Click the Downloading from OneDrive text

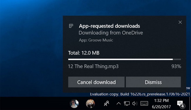click(111, 33)
